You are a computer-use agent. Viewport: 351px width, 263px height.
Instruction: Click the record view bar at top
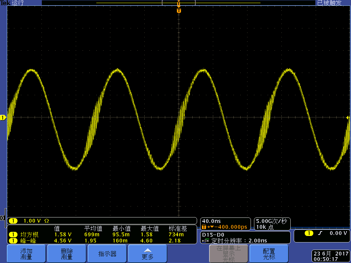178,3
